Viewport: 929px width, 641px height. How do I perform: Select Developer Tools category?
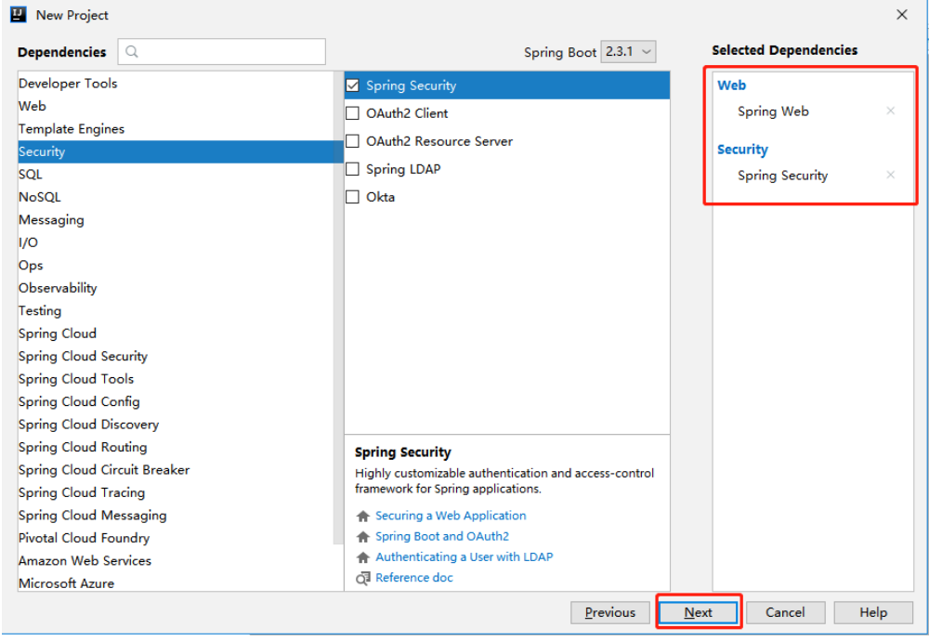click(x=176, y=84)
